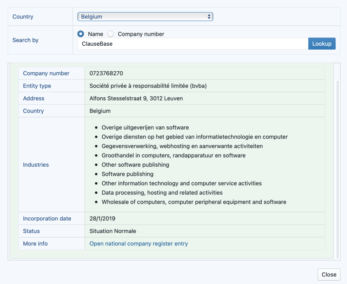This screenshot has width=347, height=284.
Task: Click 'Data processing, hosting and related activities'
Action: 162,193
